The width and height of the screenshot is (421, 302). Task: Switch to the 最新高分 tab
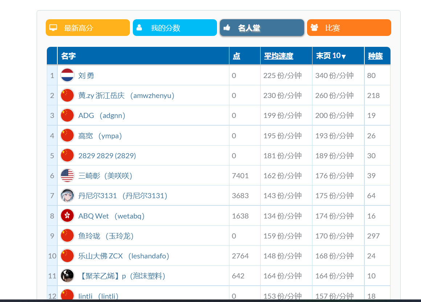pyautogui.click(x=87, y=27)
